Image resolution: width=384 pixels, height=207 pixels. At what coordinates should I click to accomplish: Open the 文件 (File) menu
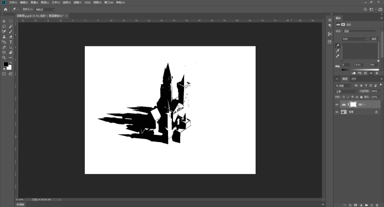coord(13,2)
